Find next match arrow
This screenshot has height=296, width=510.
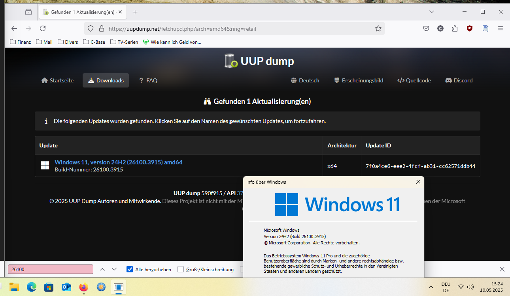(x=114, y=269)
